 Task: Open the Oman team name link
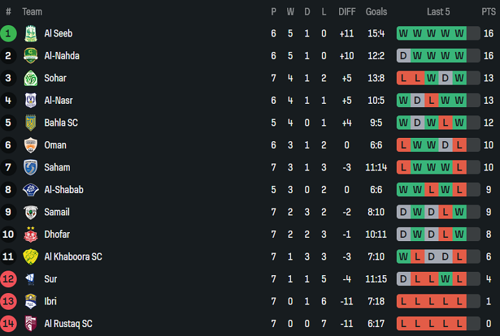55,145
